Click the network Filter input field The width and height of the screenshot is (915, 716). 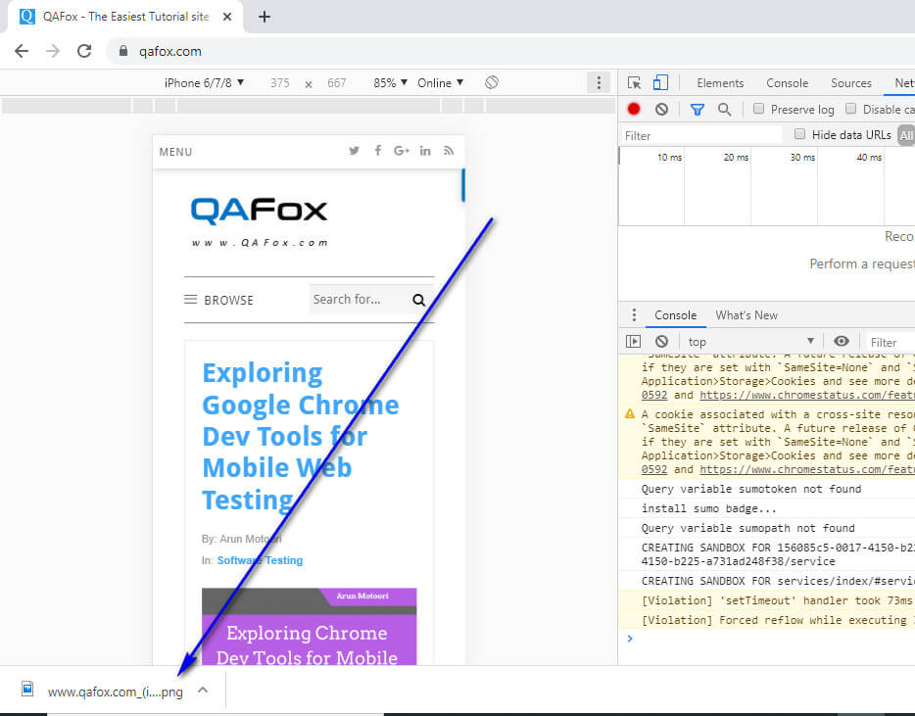700,135
